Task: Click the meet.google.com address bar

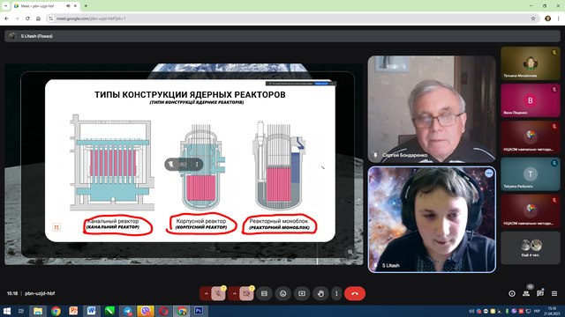Action: 289,18
